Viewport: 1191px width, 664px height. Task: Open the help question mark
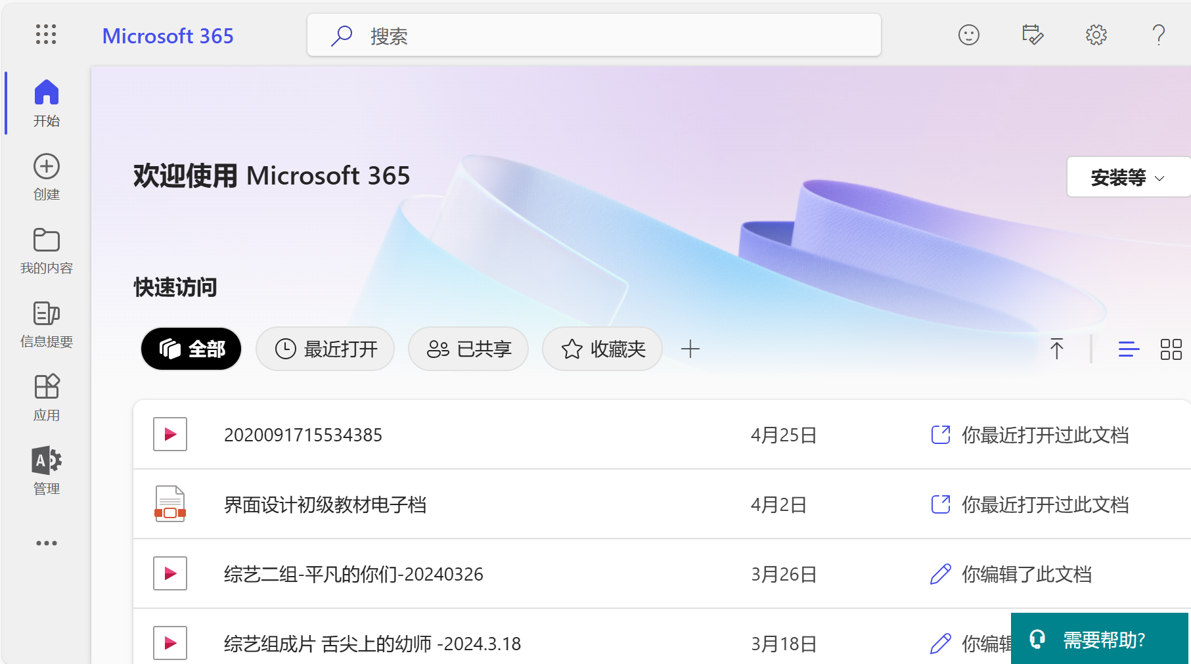[1159, 35]
